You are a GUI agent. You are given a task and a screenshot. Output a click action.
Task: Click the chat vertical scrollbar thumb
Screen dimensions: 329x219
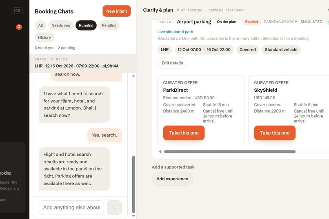pos(133,184)
